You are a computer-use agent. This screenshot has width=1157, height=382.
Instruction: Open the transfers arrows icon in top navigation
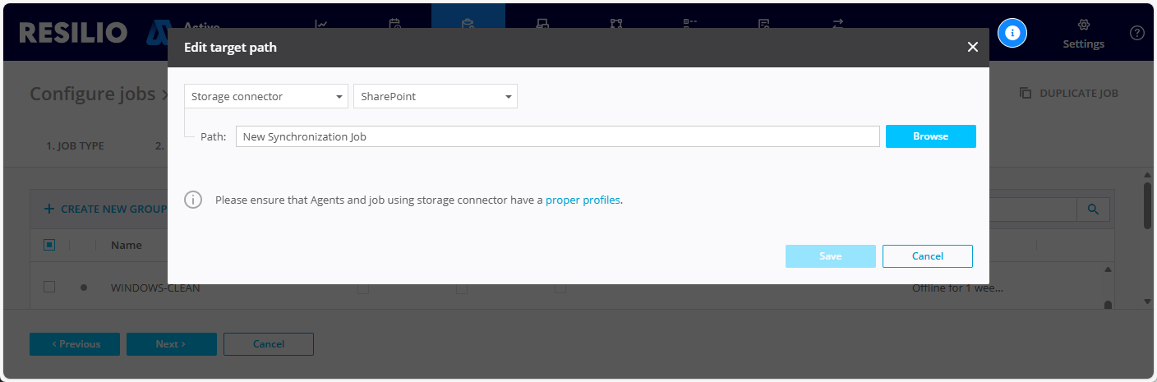(838, 24)
